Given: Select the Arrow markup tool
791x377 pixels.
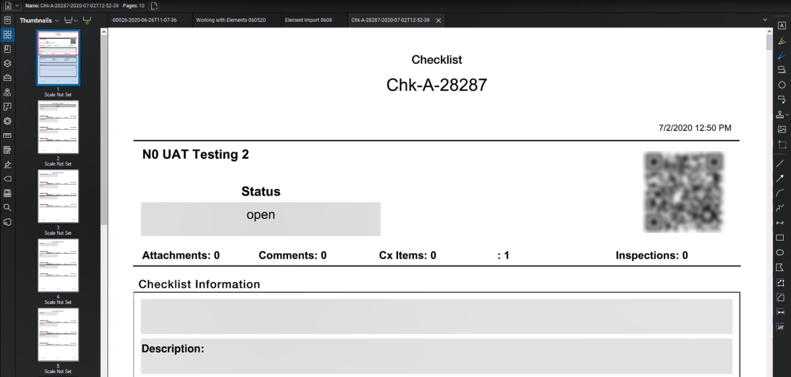Looking at the screenshot, I should pyautogui.click(x=781, y=178).
